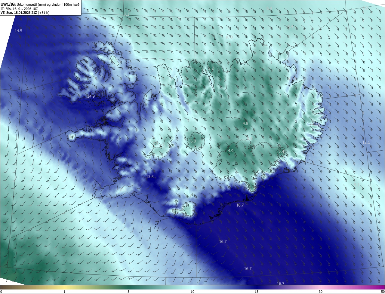Click the 5.2 map value label
This screenshot has width=385, height=294.
(211, 69)
